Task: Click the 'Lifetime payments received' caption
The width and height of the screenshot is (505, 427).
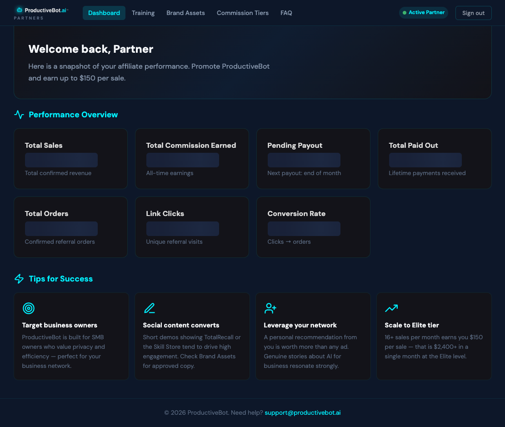Action: click(427, 173)
